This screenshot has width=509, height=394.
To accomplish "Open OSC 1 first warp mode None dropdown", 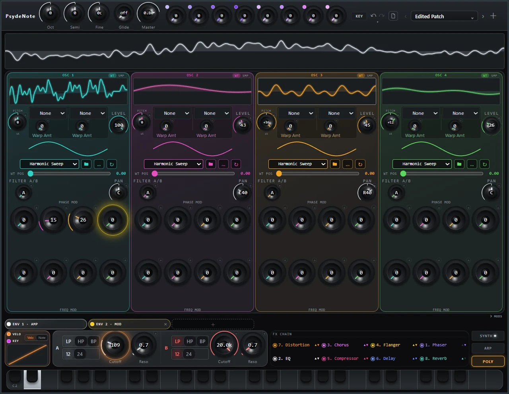I will (x=48, y=113).
